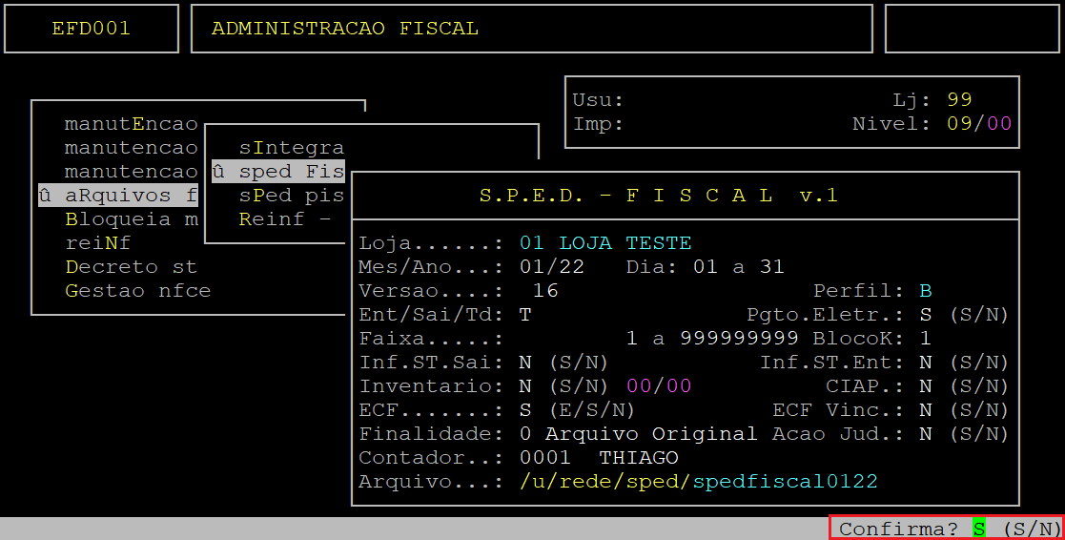Click the ECF value S
The height and width of the screenshot is (540, 1065).
click(x=525, y=409)
